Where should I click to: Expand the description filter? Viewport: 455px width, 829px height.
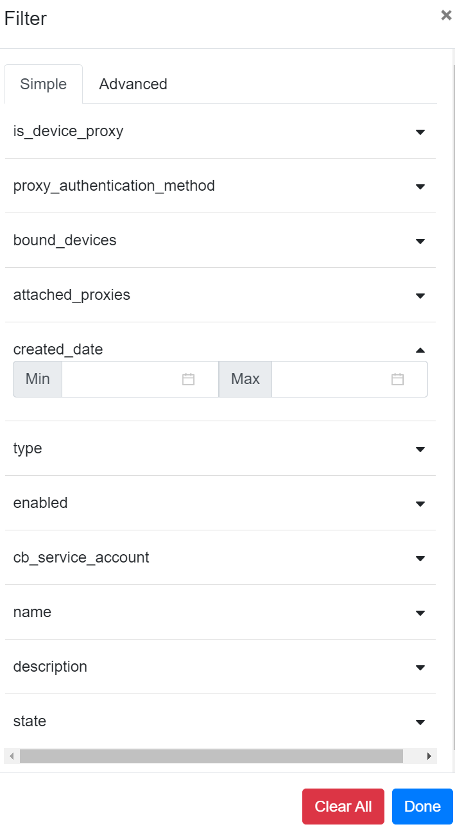(420, 667)
